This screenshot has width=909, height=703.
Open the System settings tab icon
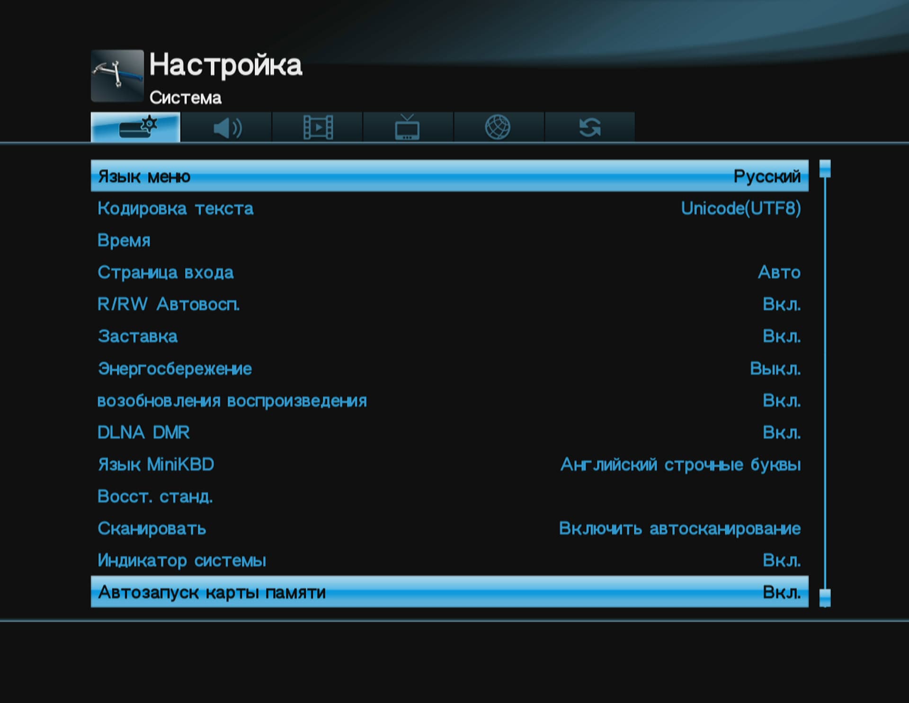click(x=135, y=127)
